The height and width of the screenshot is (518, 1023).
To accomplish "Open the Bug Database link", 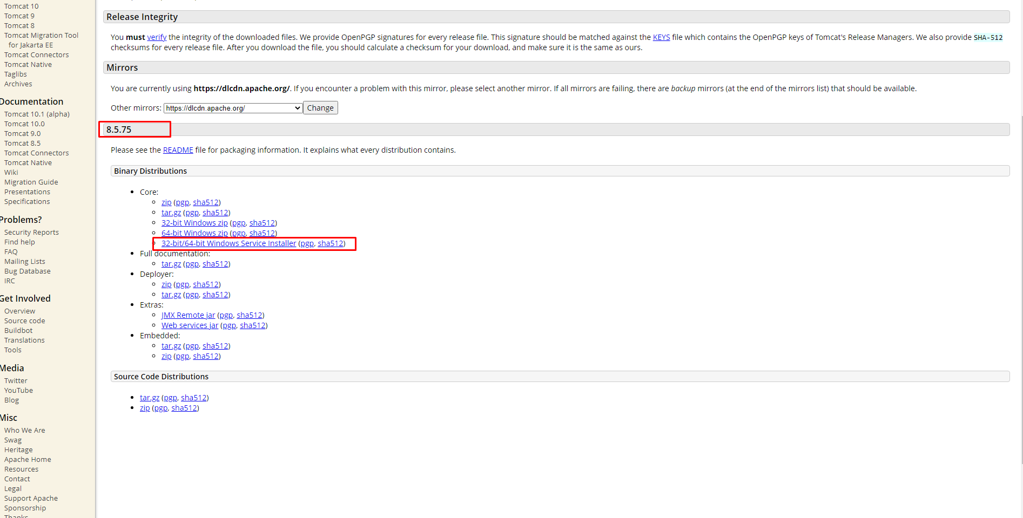I will click(28, 271).
